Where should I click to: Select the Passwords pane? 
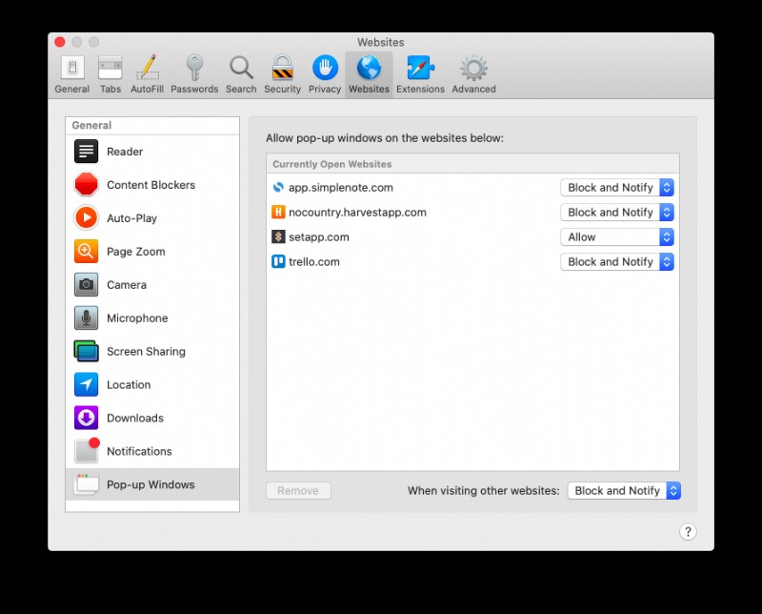pos(194,72)
